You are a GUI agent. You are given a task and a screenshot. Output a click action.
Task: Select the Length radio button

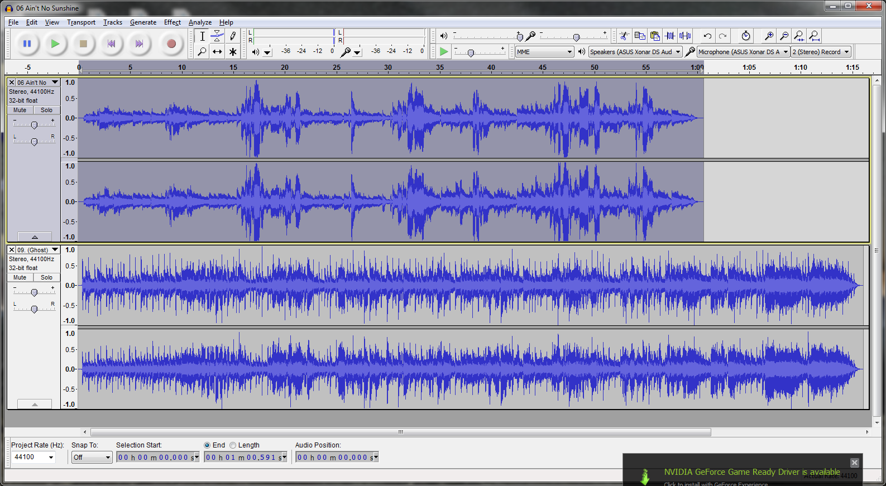[x=233, y=445]
